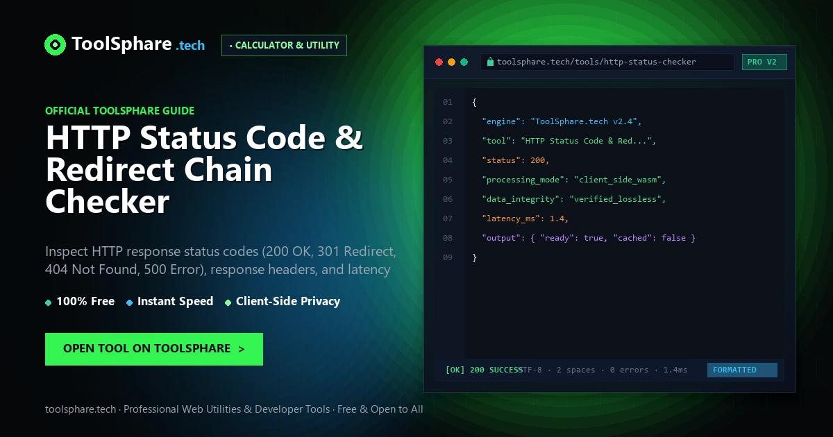833x437 pixels.
Task: Click the FORMATTED status button
Action: [x=742, y=370]
